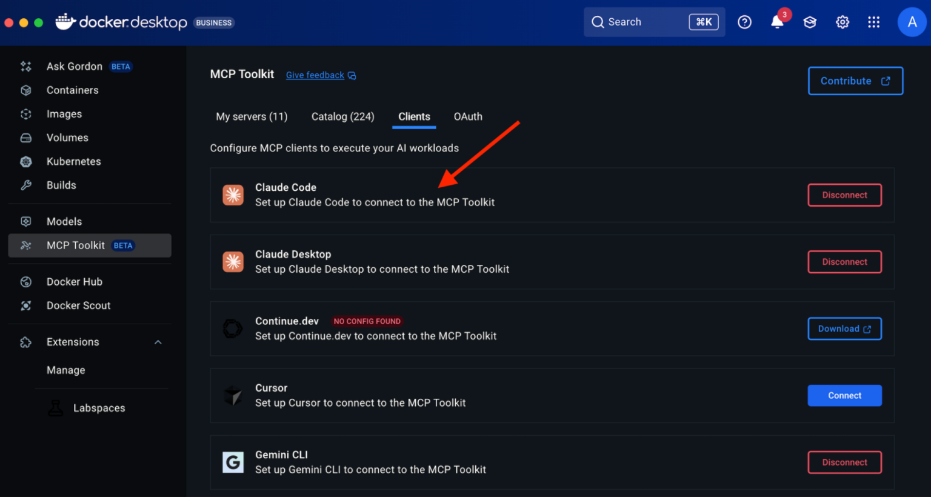Open the notifications bell
This screenshot has width=931, height=497.
pos(777,22)
